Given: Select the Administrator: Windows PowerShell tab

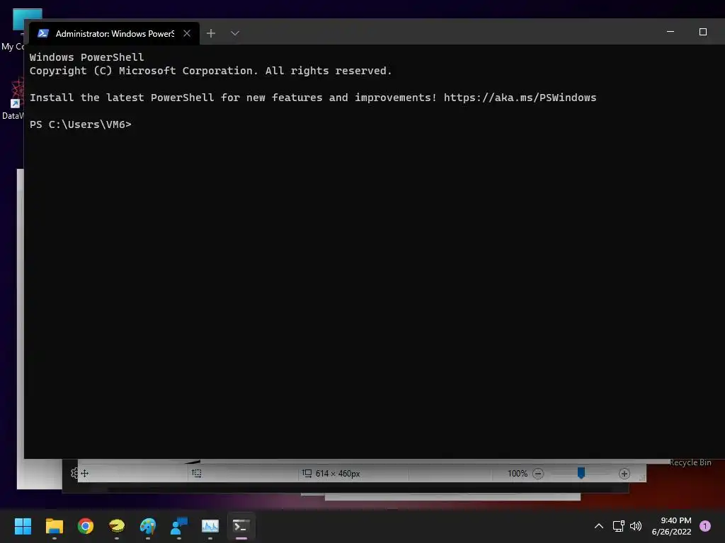Looking at the screenshot, I should click(x=114, y=33).
